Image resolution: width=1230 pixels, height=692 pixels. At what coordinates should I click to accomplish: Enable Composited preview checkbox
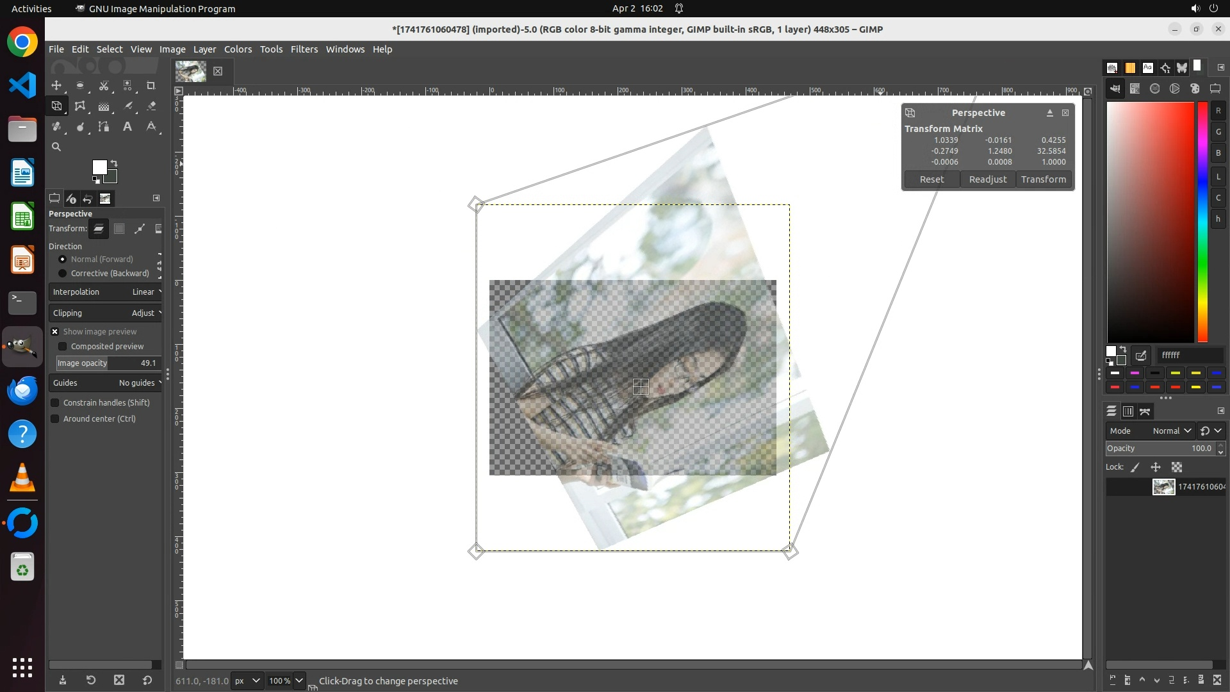pos(63,347)
